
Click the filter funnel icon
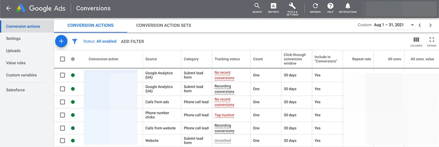coord(75,42)
